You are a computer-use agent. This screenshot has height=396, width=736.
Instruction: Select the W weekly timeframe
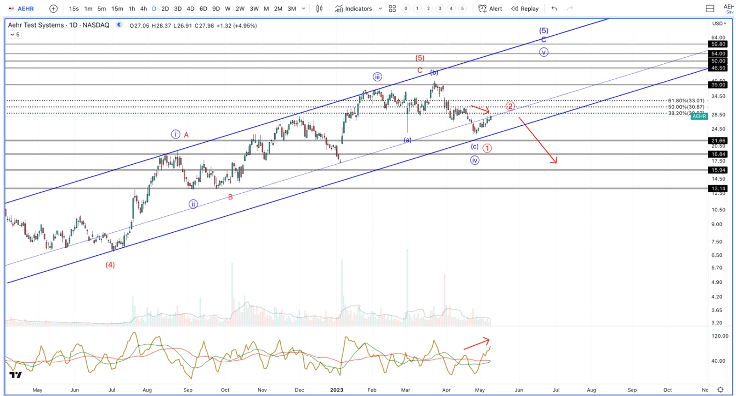(x=227, y=8)
